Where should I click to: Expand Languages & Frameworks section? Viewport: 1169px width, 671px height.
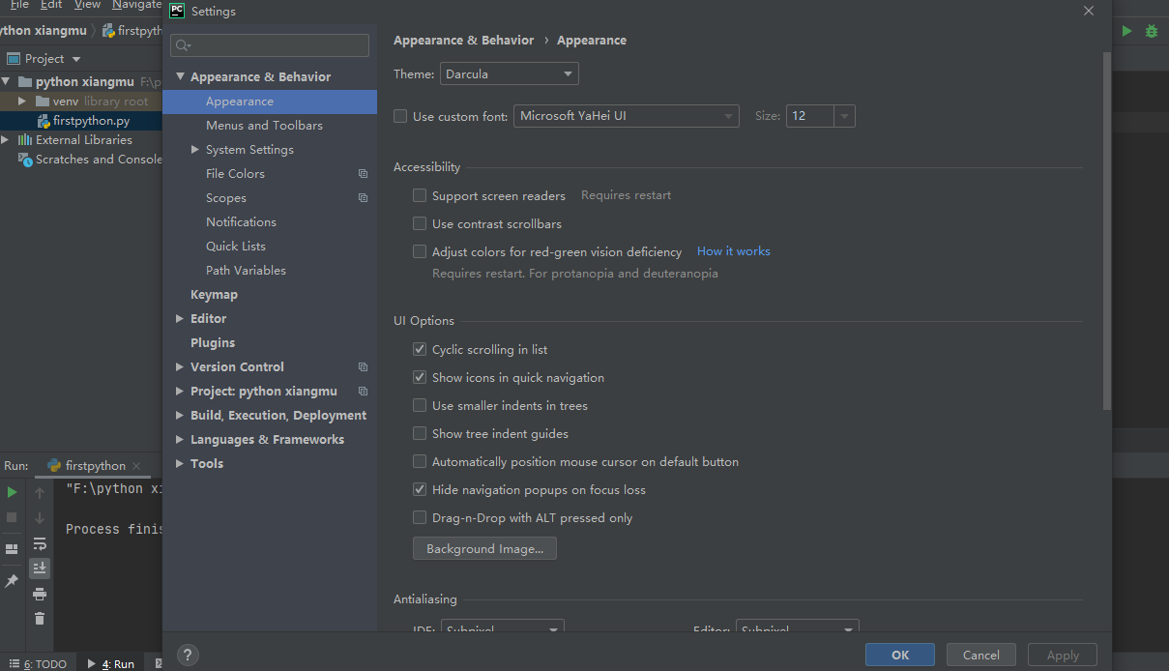pos(180,440)
